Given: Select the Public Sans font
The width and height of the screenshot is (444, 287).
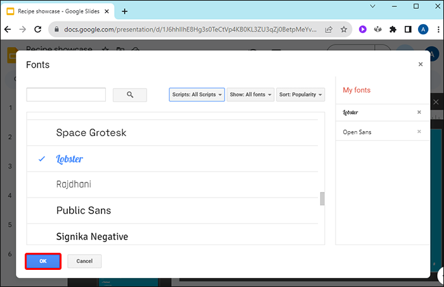Looking at the screenshot, I should coord(84,210).
